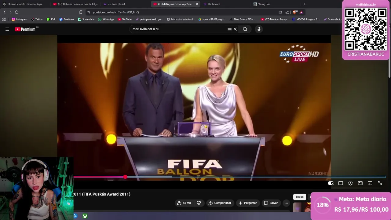The image size is (391, 220).
Task: Click the address bar icon left of share
Action: (x=280, y=12)
